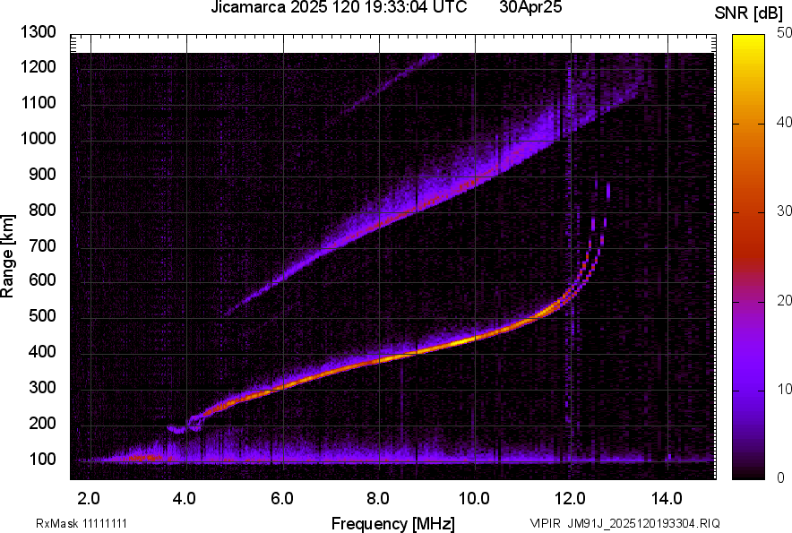This screenshot has height=533, width=792.
Task: Click the 'Range [km]' axis label
Action: (7, 256)
